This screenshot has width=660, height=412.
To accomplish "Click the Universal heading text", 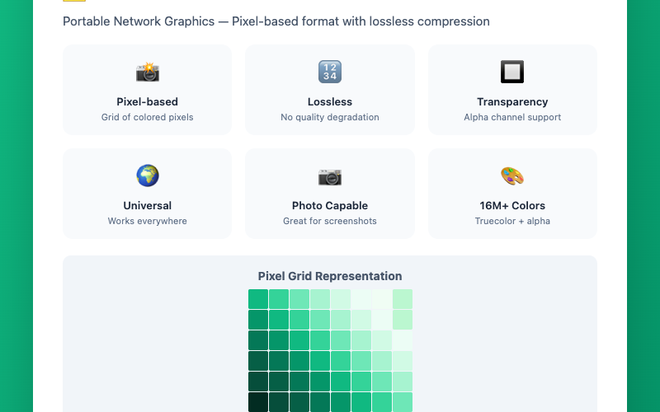I will [x=148, y=205].
